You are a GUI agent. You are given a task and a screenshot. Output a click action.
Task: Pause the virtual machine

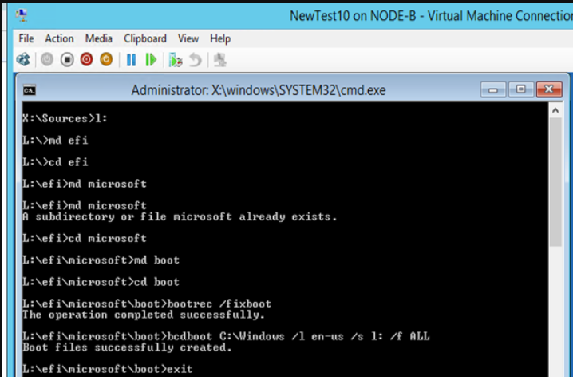(x=131, y=60)
